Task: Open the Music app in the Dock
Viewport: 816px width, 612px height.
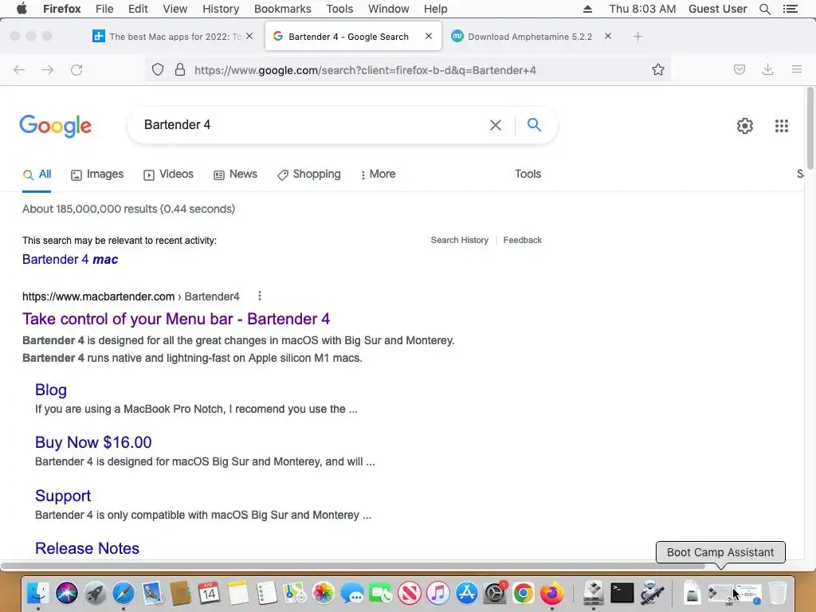Action: pos(437,593)
